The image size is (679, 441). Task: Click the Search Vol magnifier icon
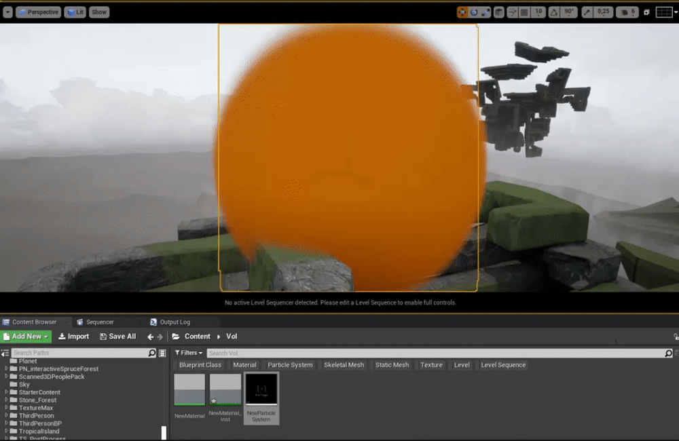click(669, 353)
